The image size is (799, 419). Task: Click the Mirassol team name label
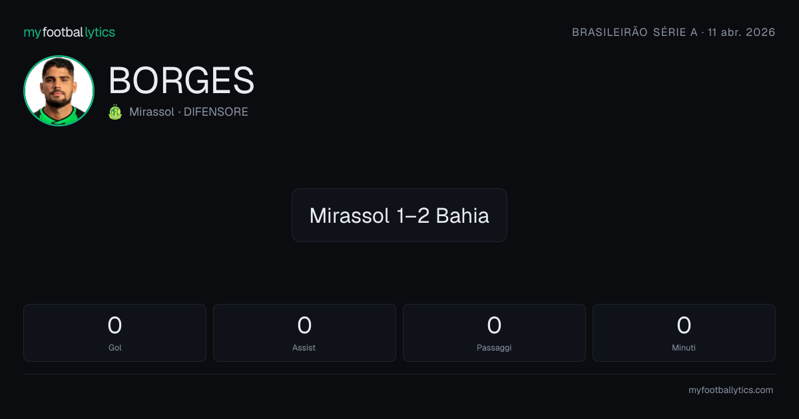pos(152,112)
